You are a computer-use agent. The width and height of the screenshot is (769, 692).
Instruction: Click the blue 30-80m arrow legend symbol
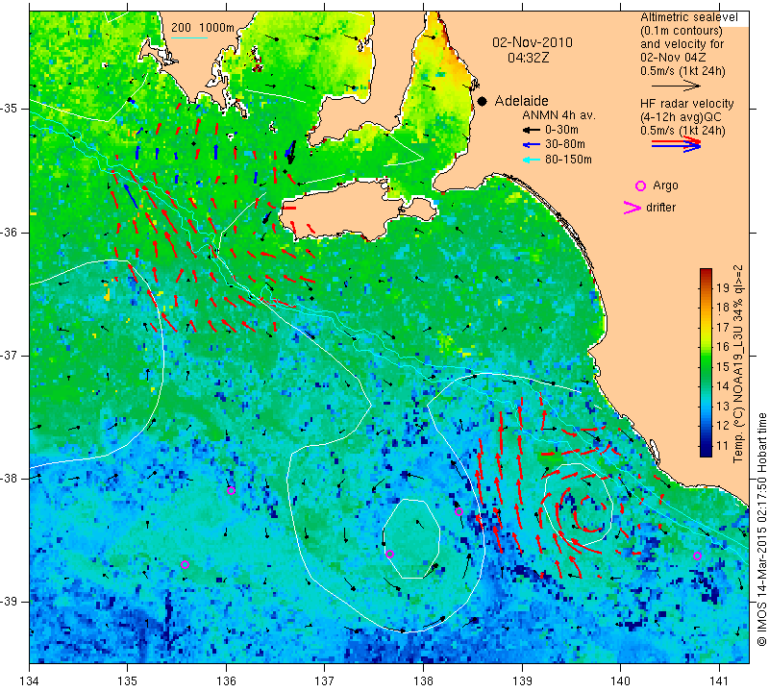tap(531, 145)
